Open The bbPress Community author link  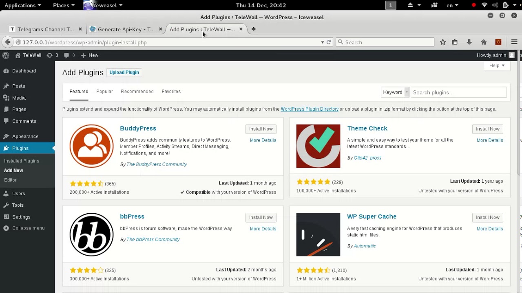[153, 239]
